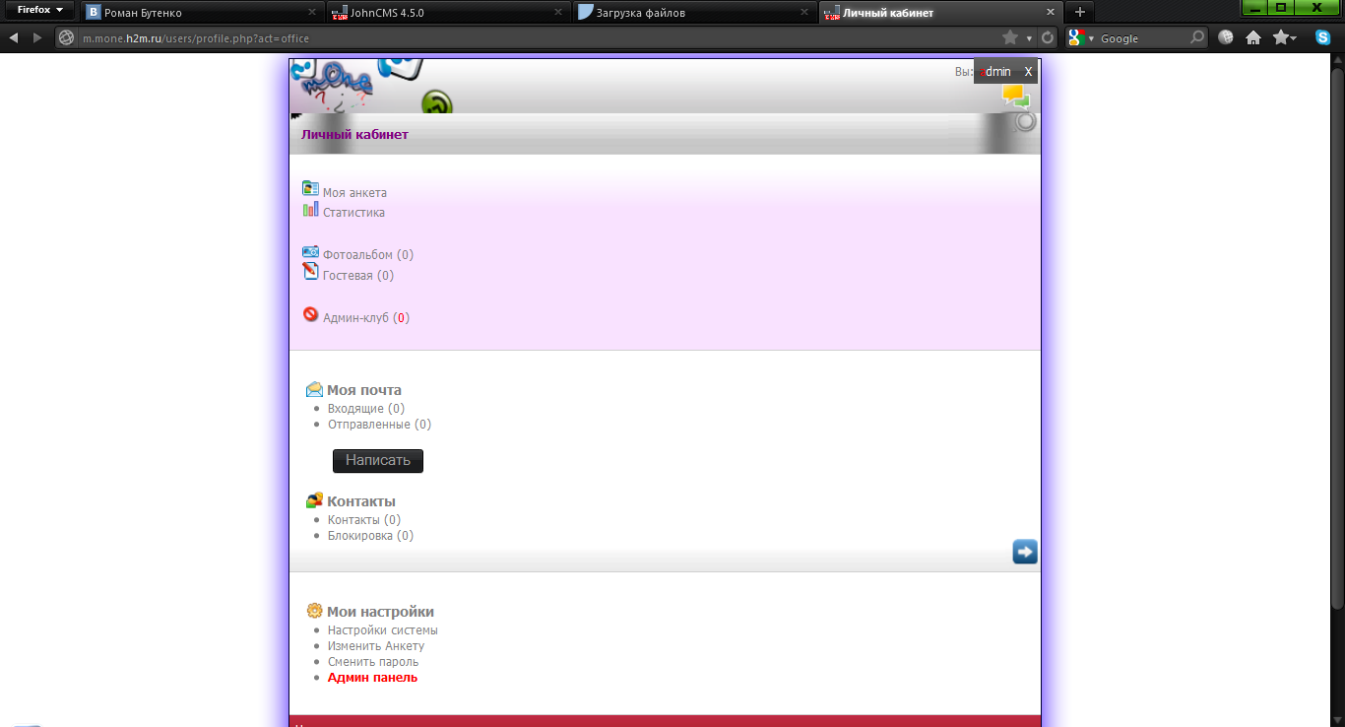The width and height of the screenshot is (1345, 727).
Task: Click the Написать button
Action: tap(378, 460)
